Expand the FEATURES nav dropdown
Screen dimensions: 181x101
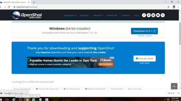coord(85,15)
